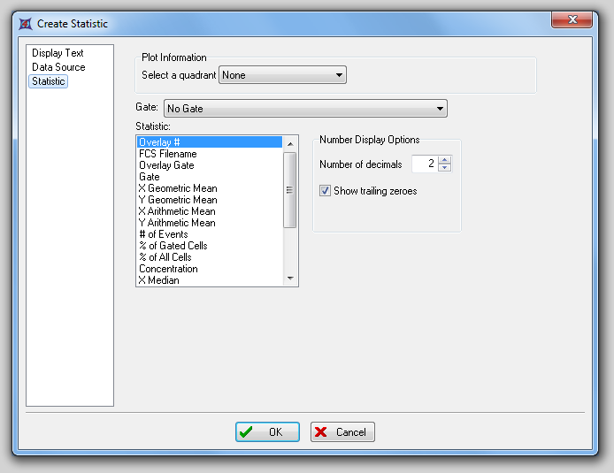Increase the number of decimals

[x=445, y=160]
